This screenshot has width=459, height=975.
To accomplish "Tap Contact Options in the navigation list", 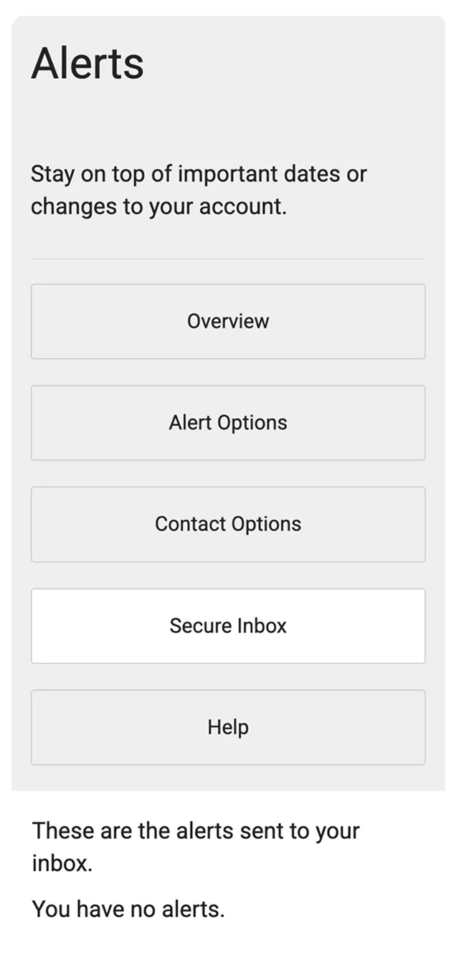I will click(228, 524).
